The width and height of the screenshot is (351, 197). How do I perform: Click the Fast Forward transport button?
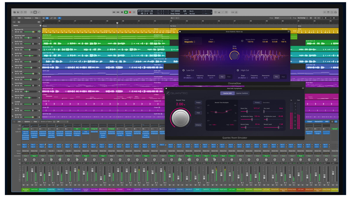(x=118, y=12)
